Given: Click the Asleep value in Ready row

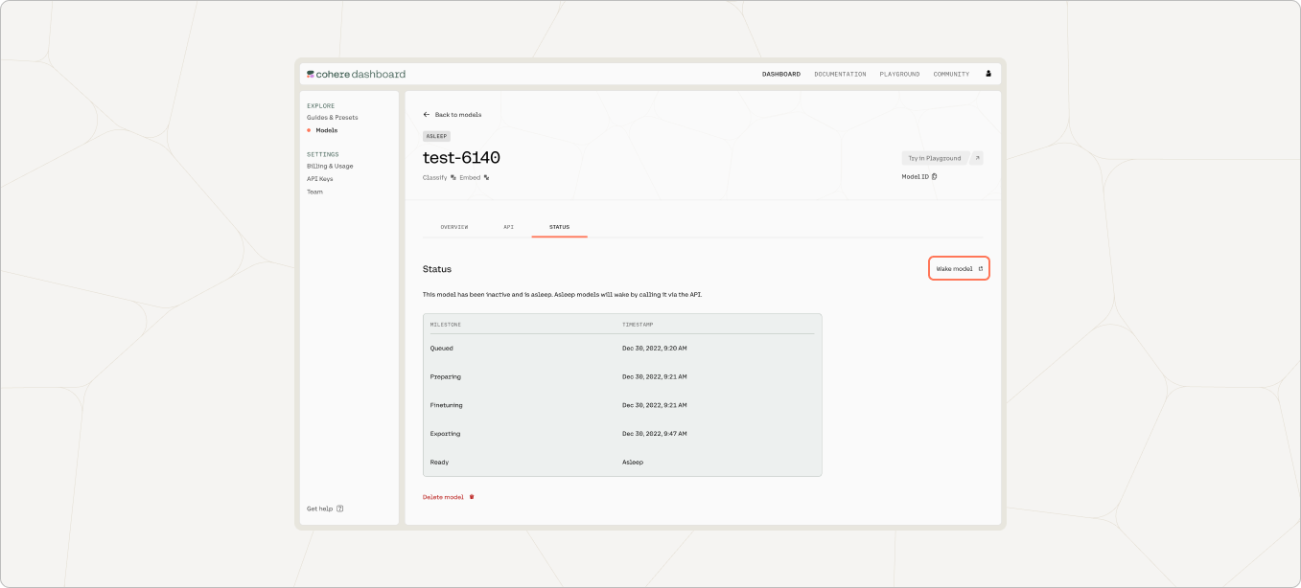Looking at the screenshot, I should (x=633, y=463).
